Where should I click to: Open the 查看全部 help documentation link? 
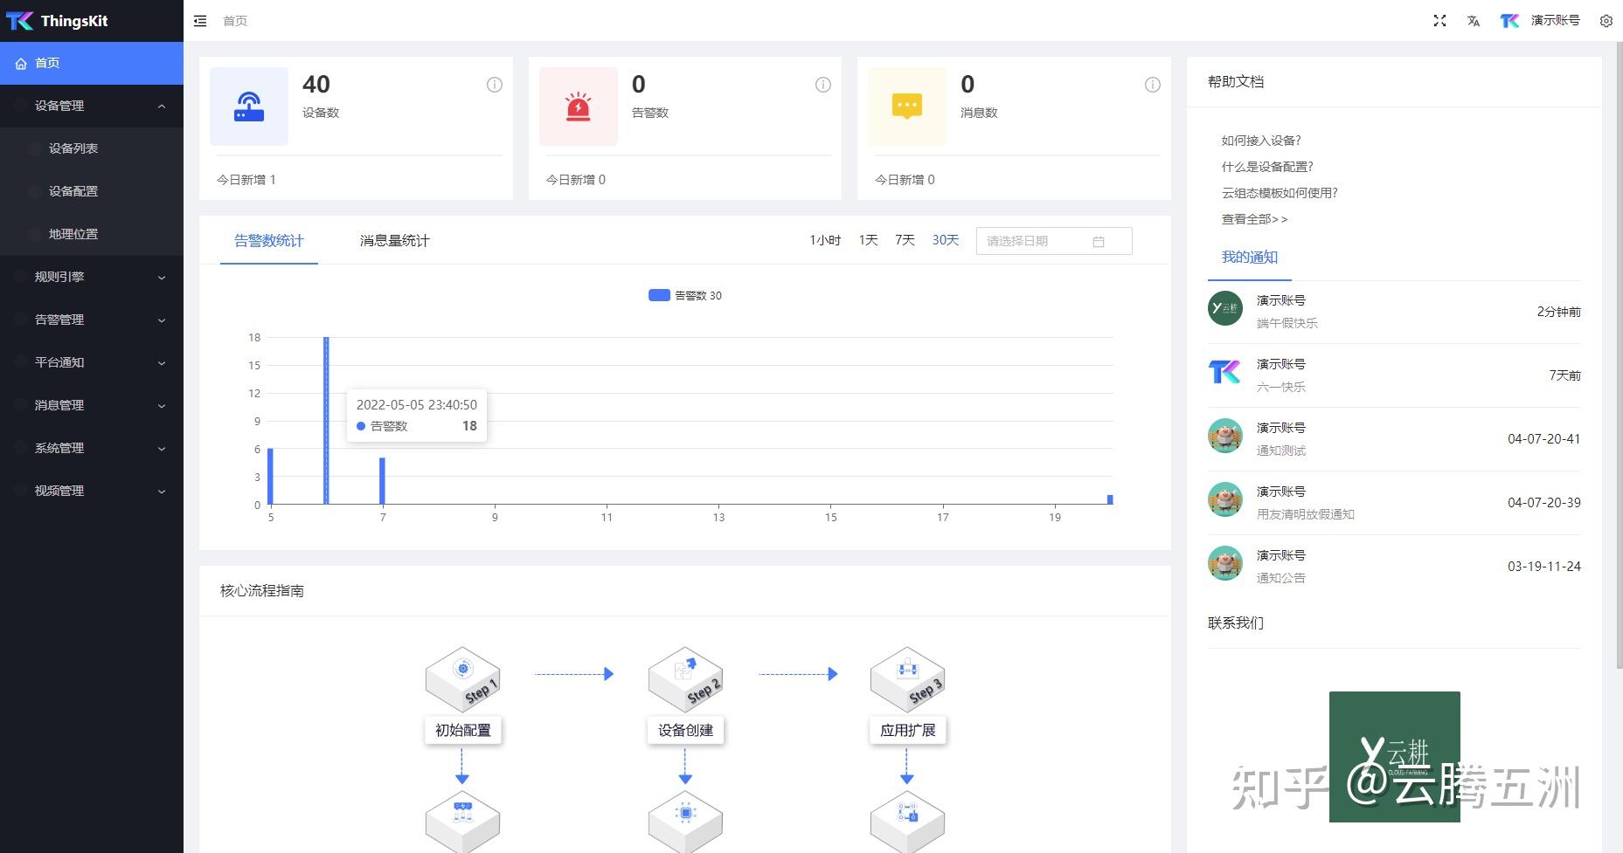(1254, 219)
